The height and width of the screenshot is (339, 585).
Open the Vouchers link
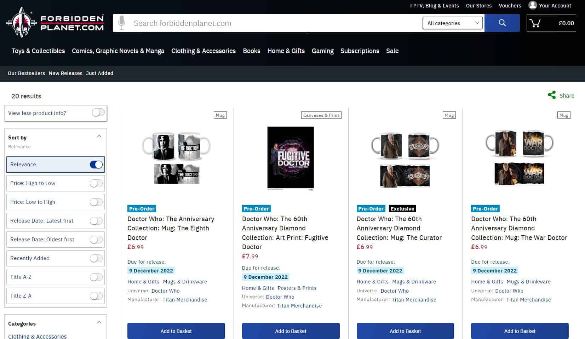(x=510, y=6)
